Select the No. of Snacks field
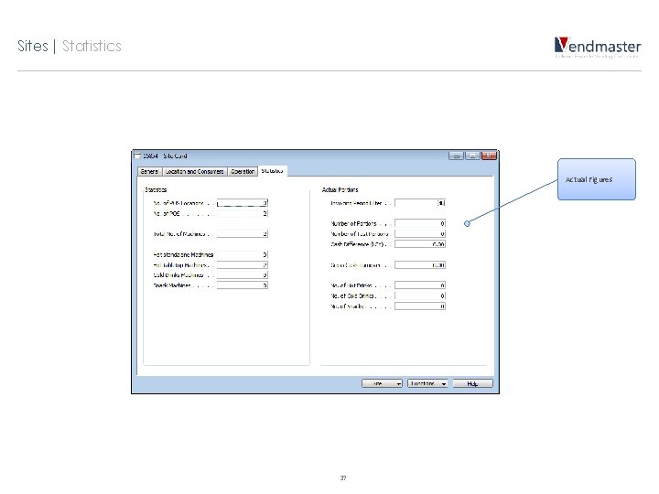 point(420,306)
